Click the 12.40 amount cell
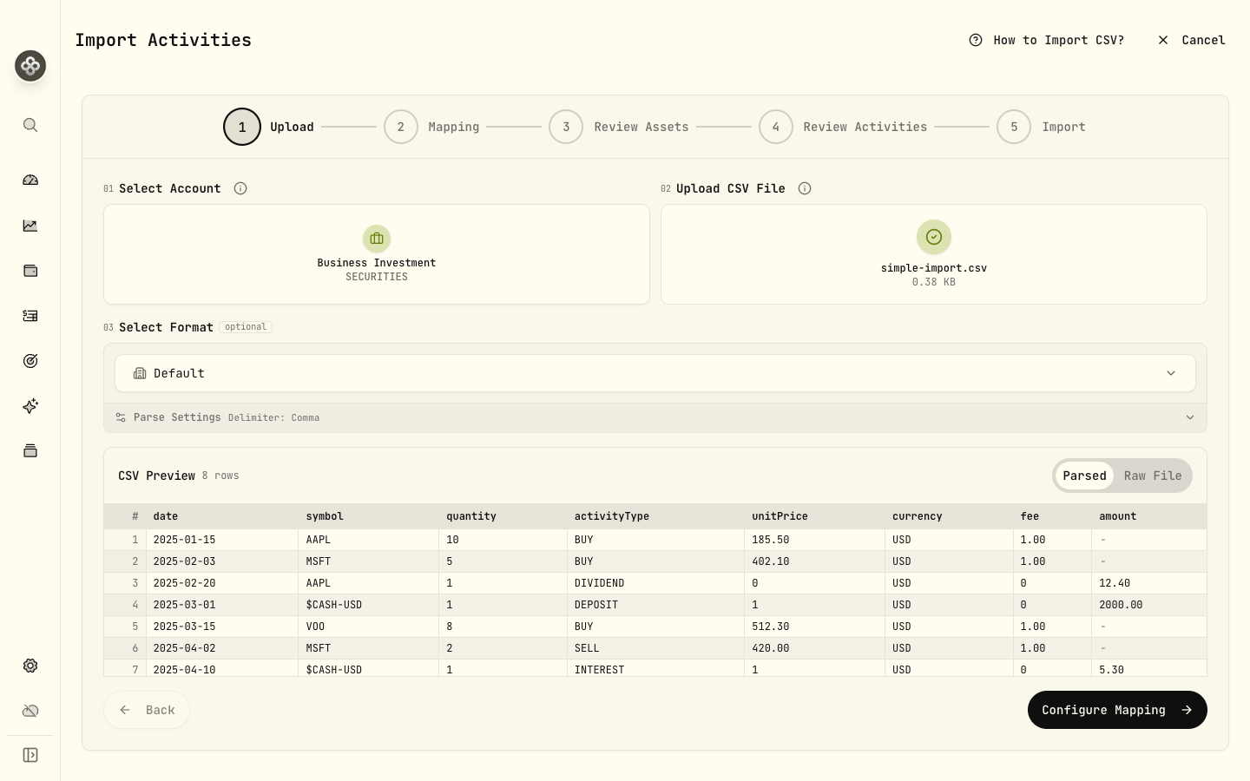This screenshot has width=1250, height=781. [x=1148, y=583]
